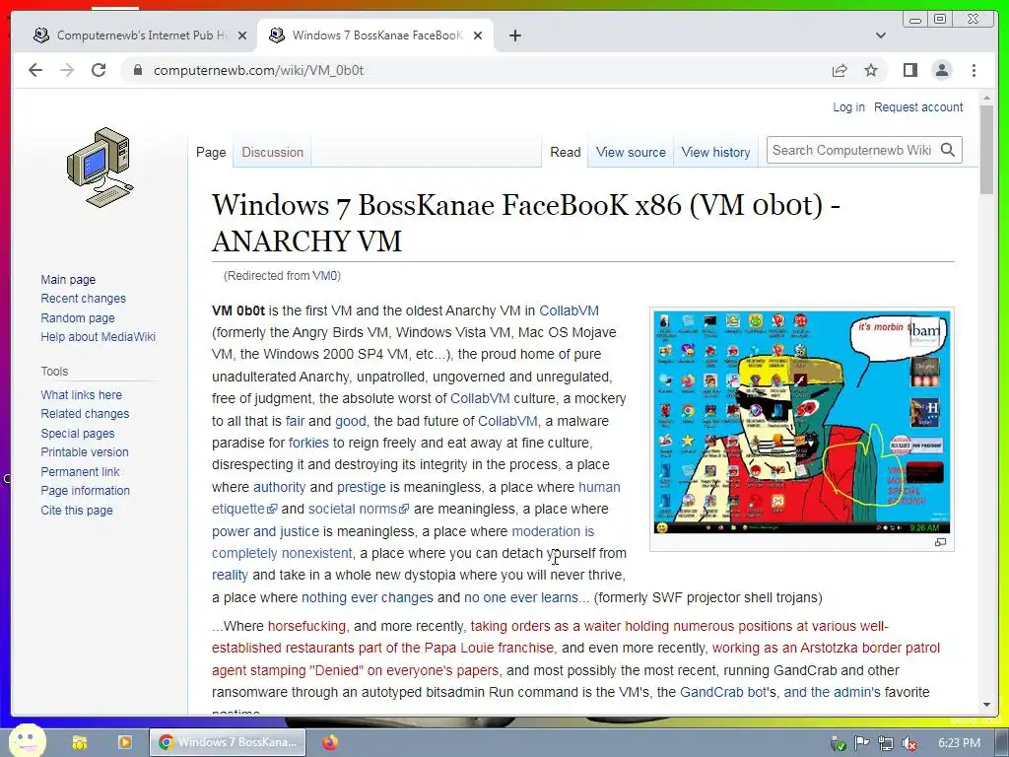Open Related changes tool link
The image size is (1009, 757).
(x=85, y=413)
